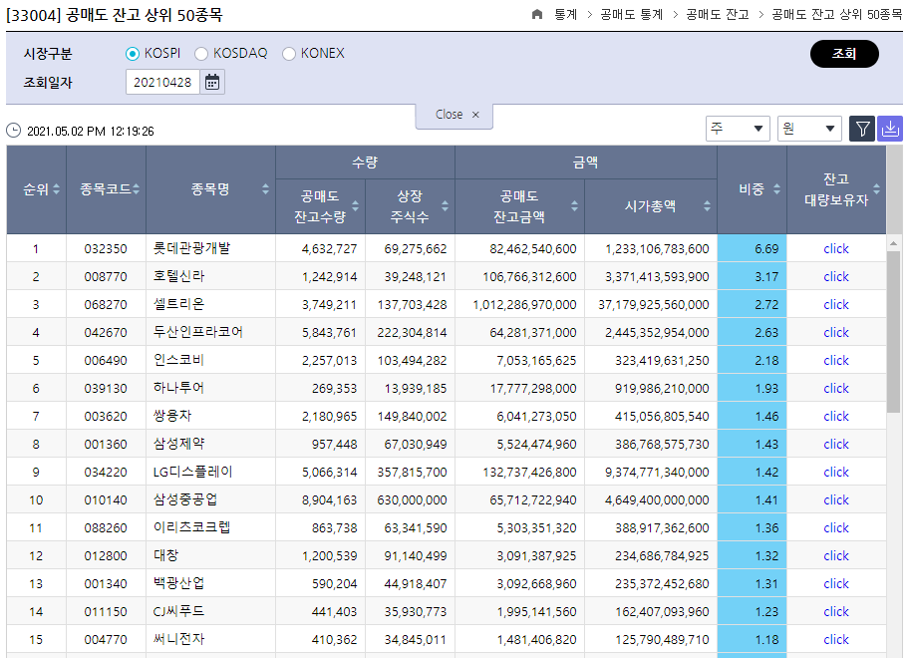This screenshot has width=910, height=658.
Task: Click the filter funnel icon
Action: click(x=862, y=129)
